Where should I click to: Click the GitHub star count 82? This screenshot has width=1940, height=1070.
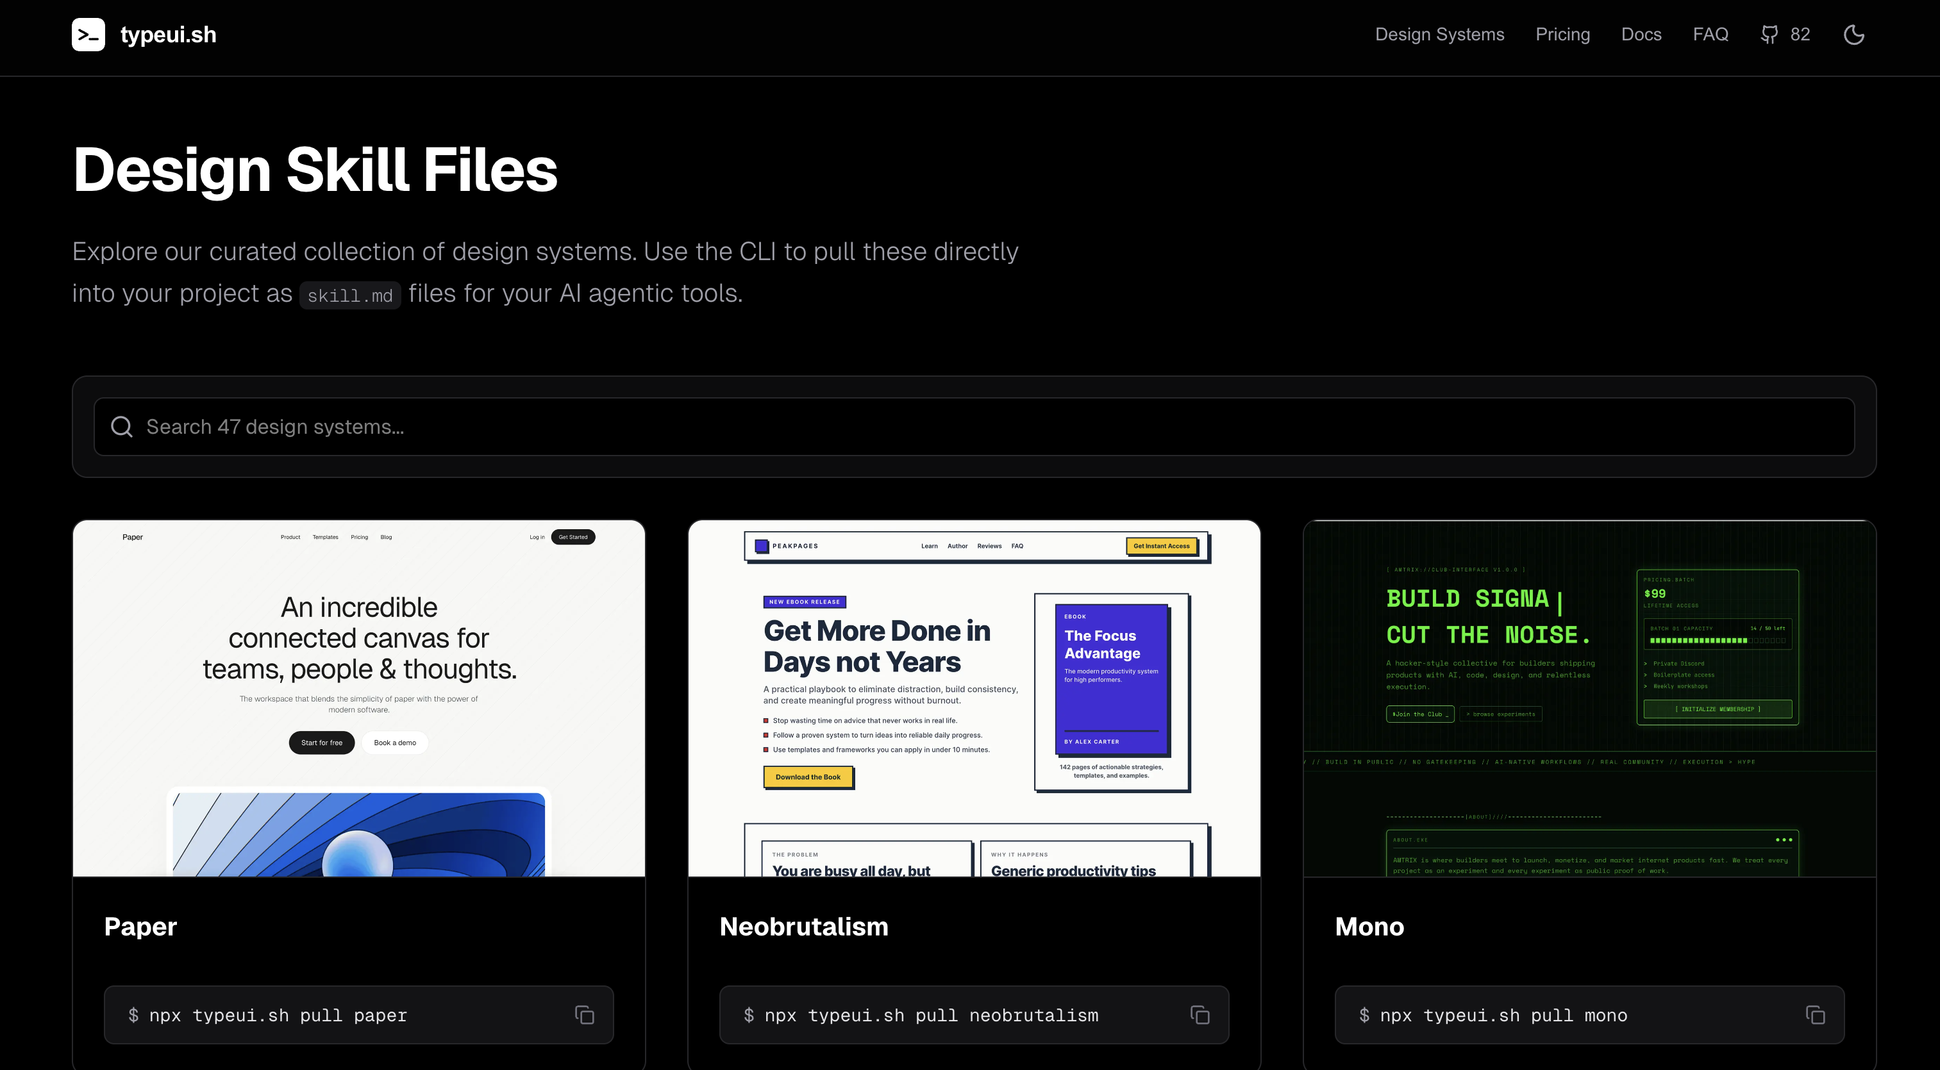click(1800, 35)
